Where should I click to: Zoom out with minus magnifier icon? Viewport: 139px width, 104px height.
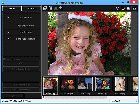click(123, 8)
